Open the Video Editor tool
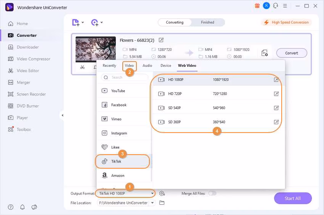324x215 pixels. coord(23,71)
